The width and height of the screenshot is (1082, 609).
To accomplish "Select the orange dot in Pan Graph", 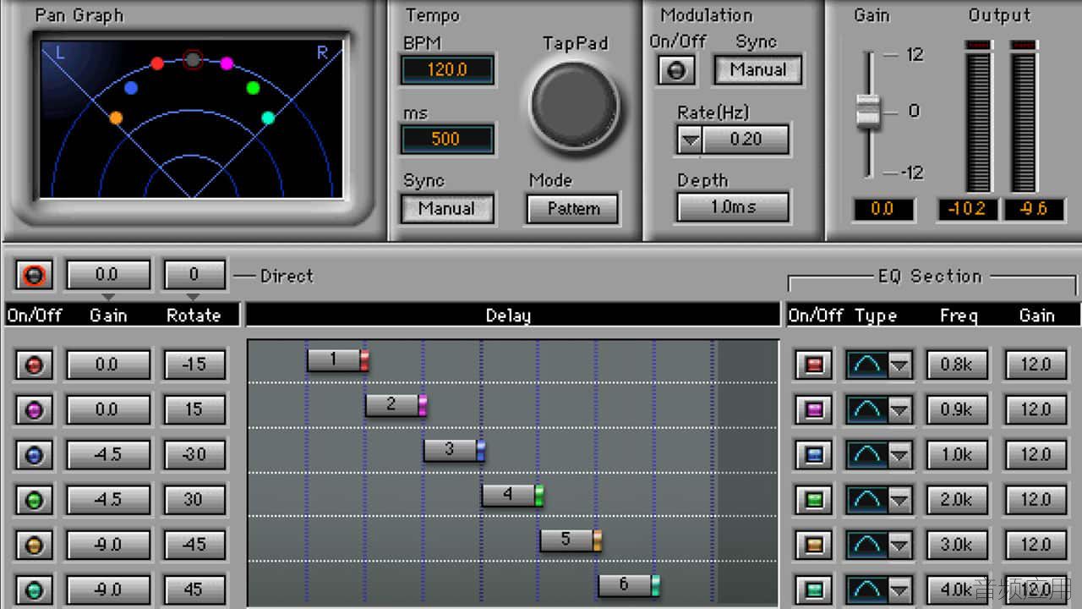I will pyautogui.click(x=116, y=118).
